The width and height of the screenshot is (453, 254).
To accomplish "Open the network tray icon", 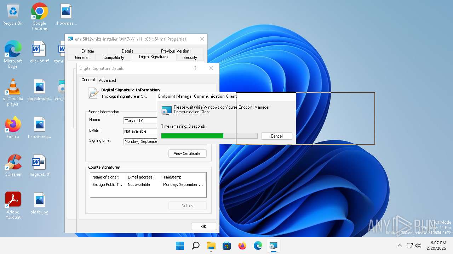I will 409,246.
